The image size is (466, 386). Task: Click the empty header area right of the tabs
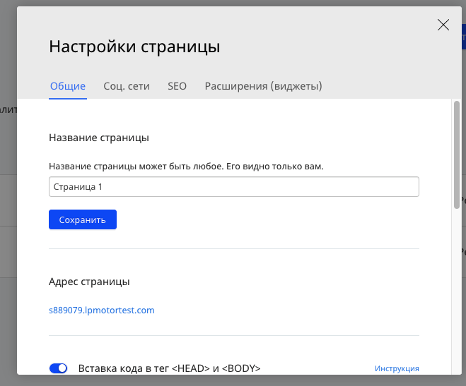click(389, 86)
